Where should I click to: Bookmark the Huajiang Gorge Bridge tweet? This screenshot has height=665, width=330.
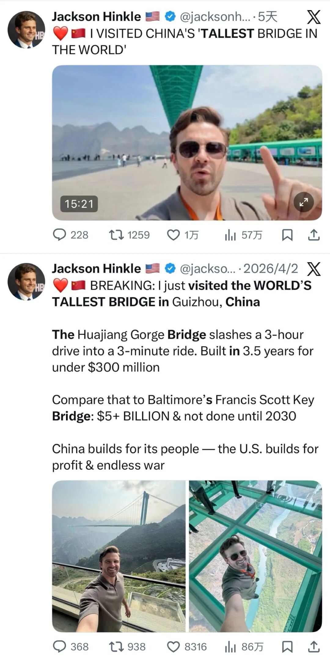pyautogui.click(x=287, y=646)
